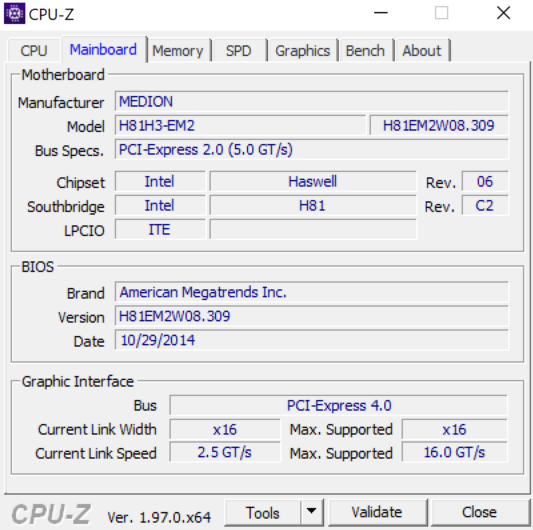Close the CPU-Z window with X

504,13
